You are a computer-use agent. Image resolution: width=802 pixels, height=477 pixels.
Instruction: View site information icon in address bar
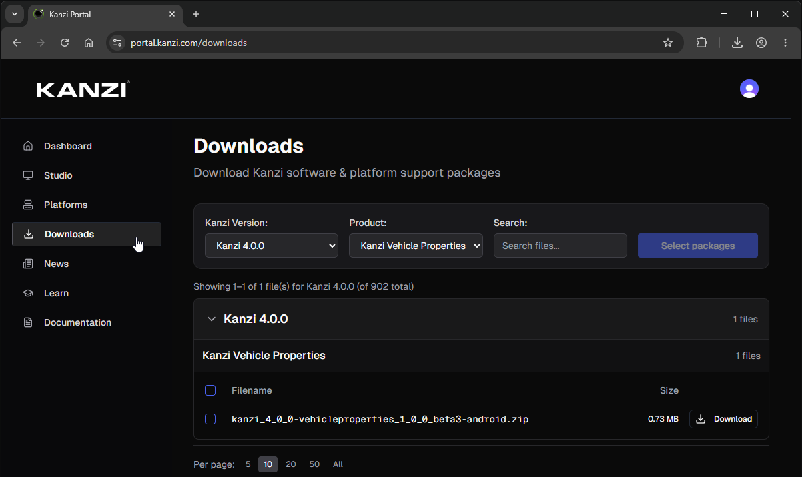coord(117,43)
